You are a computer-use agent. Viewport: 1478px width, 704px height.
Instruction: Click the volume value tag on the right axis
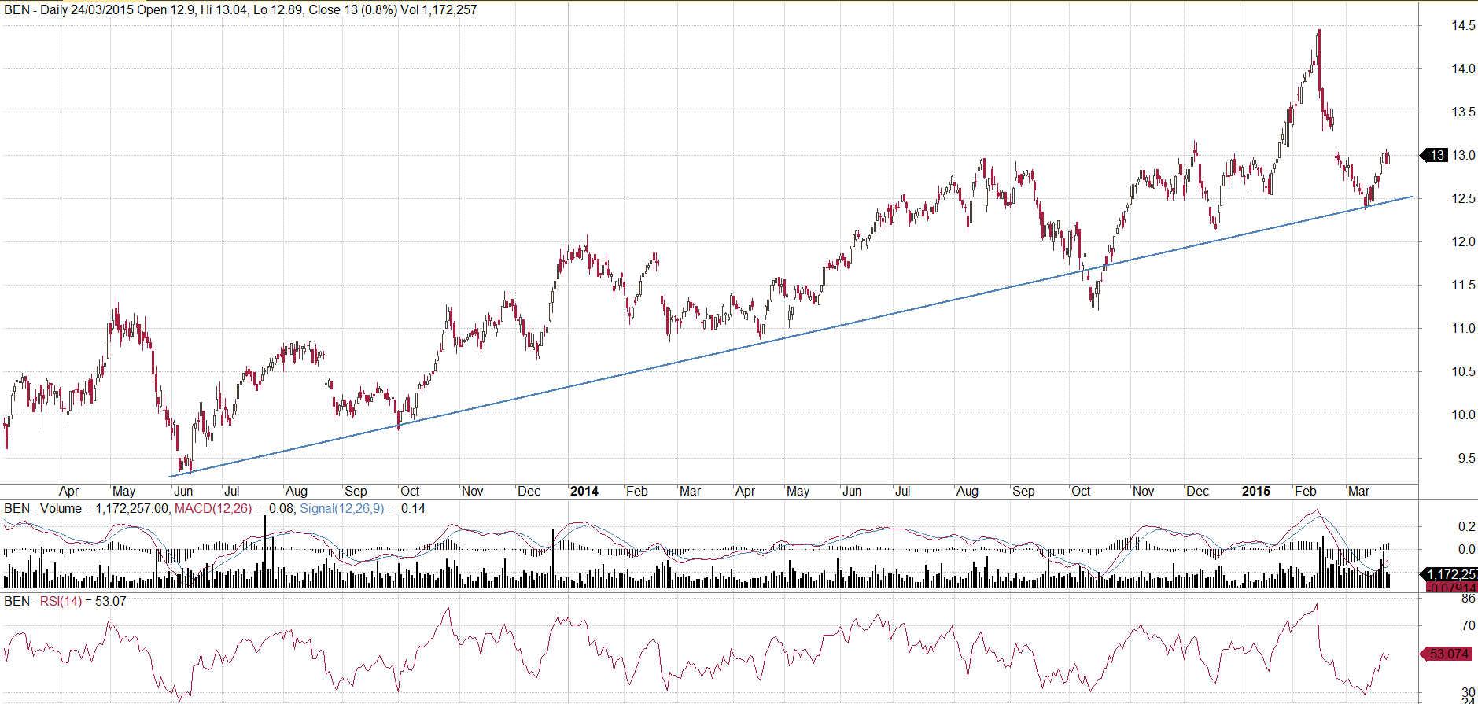1450,574
